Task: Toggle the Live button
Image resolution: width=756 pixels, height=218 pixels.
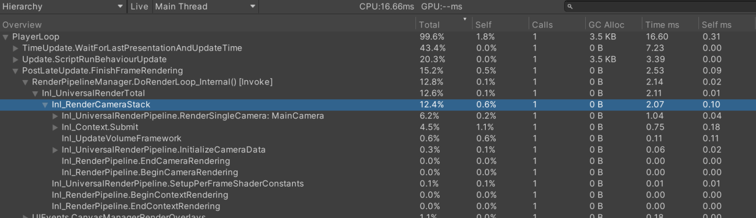Action: point(139,7)
